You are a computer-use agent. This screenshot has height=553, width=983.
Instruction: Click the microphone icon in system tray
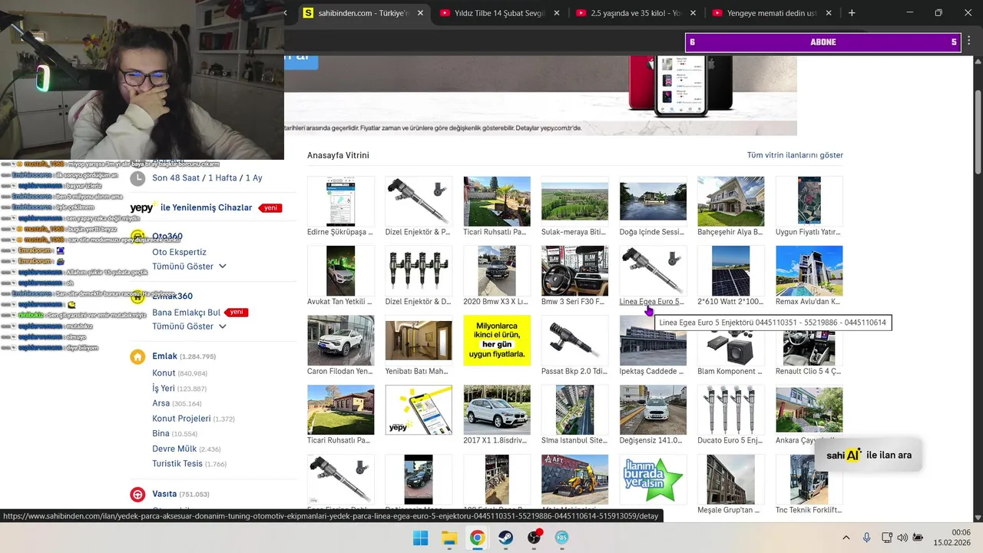coord(866,538)
